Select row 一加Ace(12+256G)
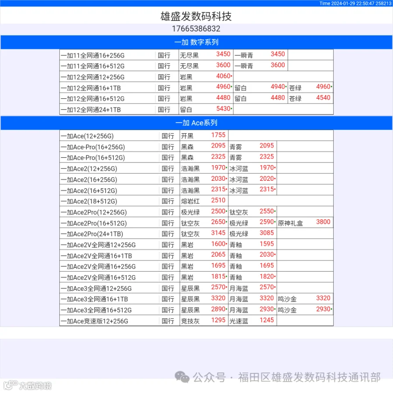The width and height of the screenshot is (393, 393). click(196, 136)
